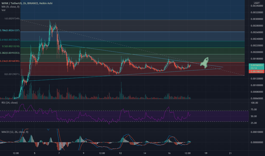
Task: Click the 50.00 value on RSI axis
Action: click(x=254, y=116)
